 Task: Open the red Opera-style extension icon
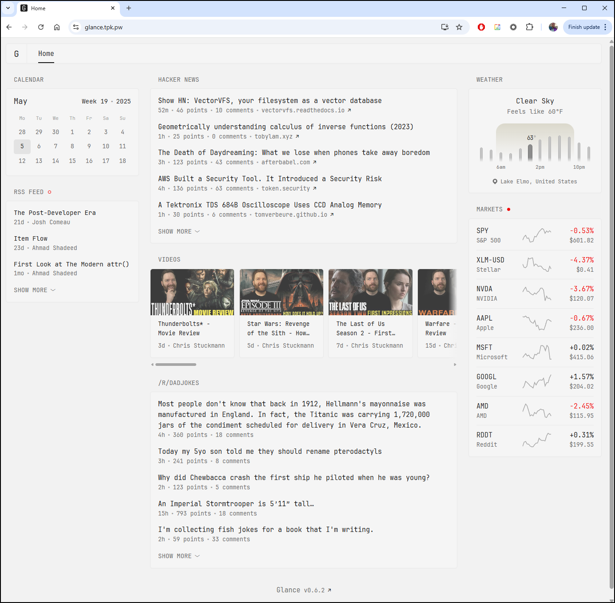(481, 27)
